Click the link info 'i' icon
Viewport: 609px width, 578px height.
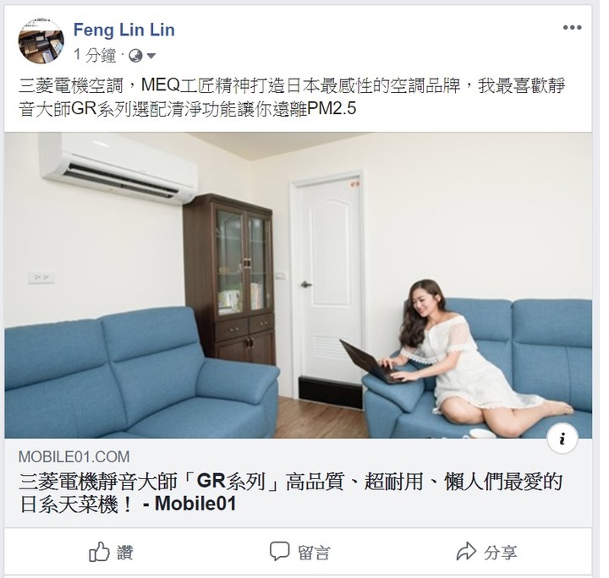[x=562, y=439]
